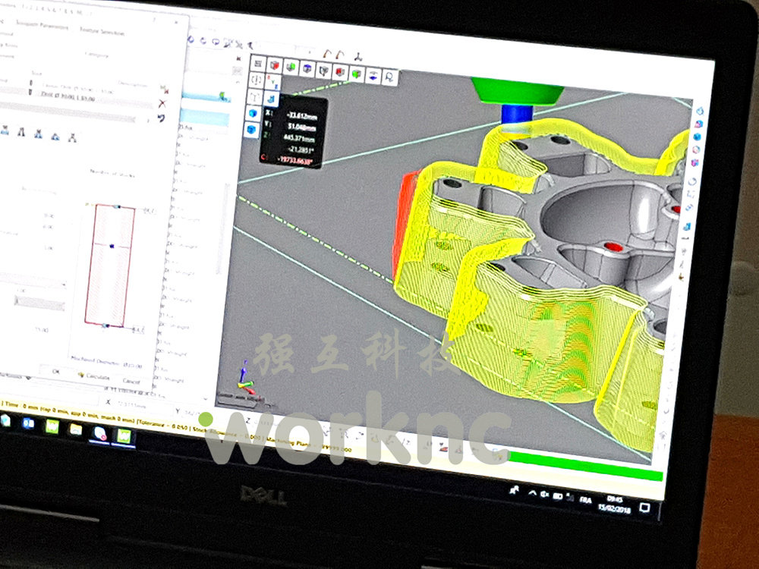Screen dimensions: 759x569
Task: Click the red-faced cube view icon
Action: [275, 65]
